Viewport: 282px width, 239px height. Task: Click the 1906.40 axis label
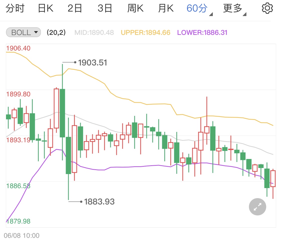click(18, 48)
